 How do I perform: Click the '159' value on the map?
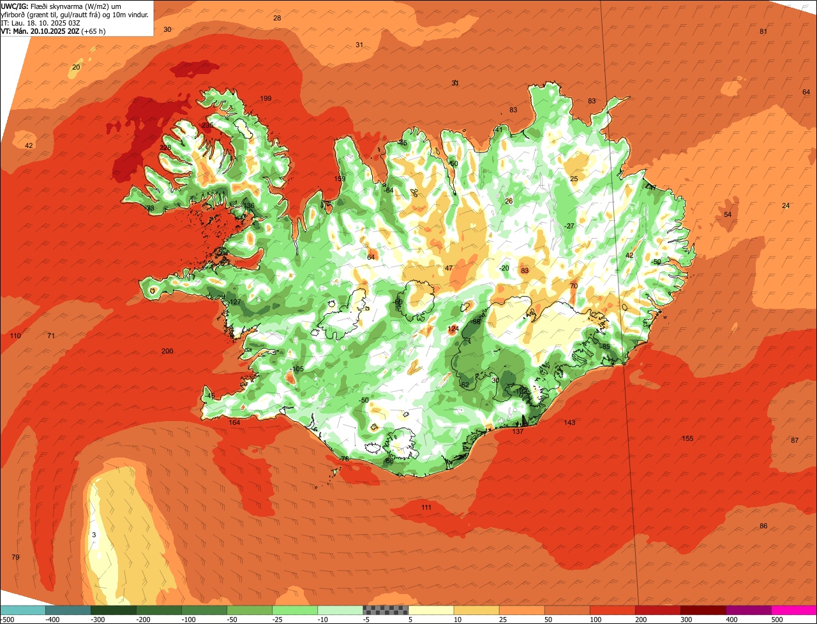340,179
